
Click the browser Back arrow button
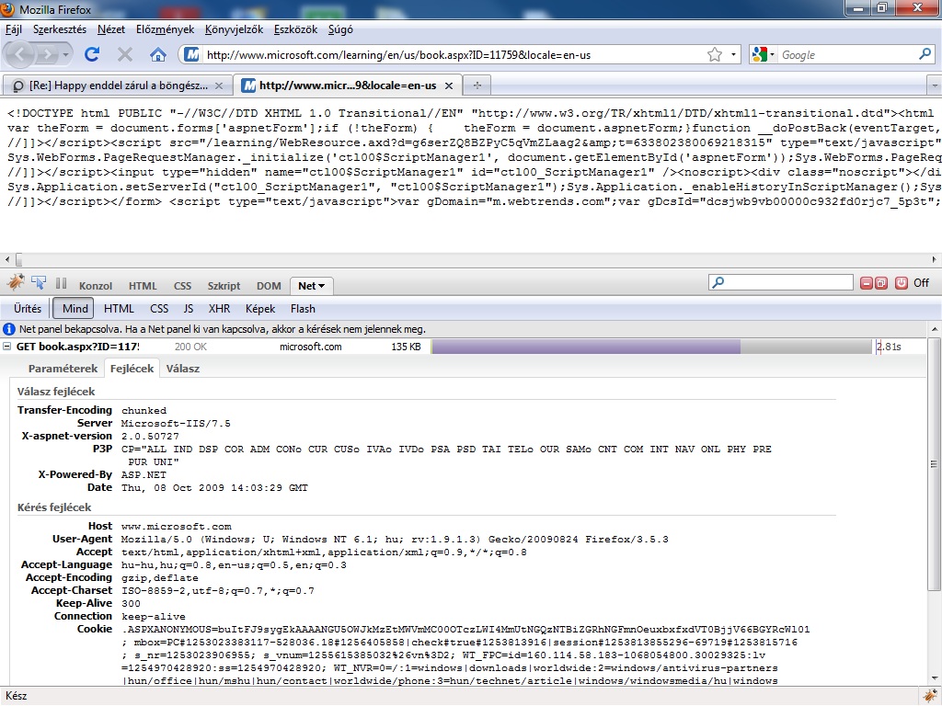tap(20, 54)
